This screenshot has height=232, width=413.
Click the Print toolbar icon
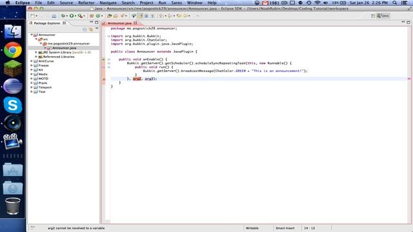tap(54, 16)
